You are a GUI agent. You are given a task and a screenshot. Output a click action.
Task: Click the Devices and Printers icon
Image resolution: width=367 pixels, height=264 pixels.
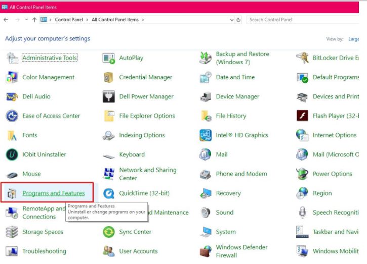[x=302, y=97]
